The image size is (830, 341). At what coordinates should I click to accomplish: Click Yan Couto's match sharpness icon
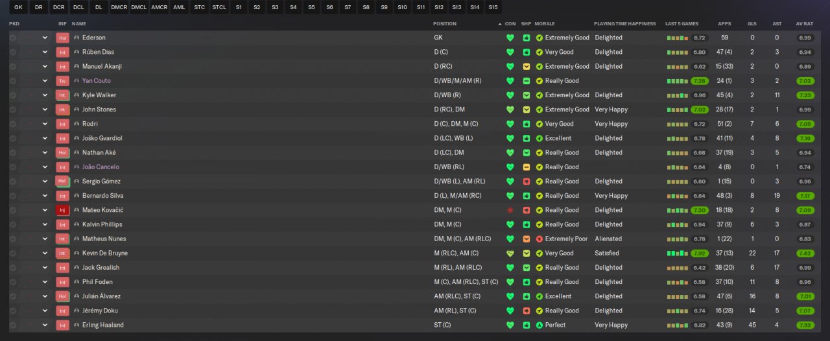point(527,81)
